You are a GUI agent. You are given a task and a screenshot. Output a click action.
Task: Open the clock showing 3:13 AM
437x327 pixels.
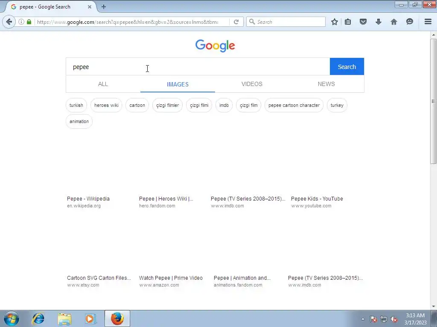click(x=415, y=319)
